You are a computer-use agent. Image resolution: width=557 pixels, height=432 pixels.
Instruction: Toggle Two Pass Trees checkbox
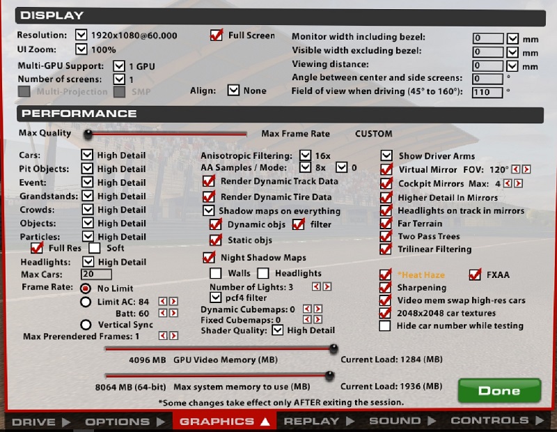tap(386, 236)
